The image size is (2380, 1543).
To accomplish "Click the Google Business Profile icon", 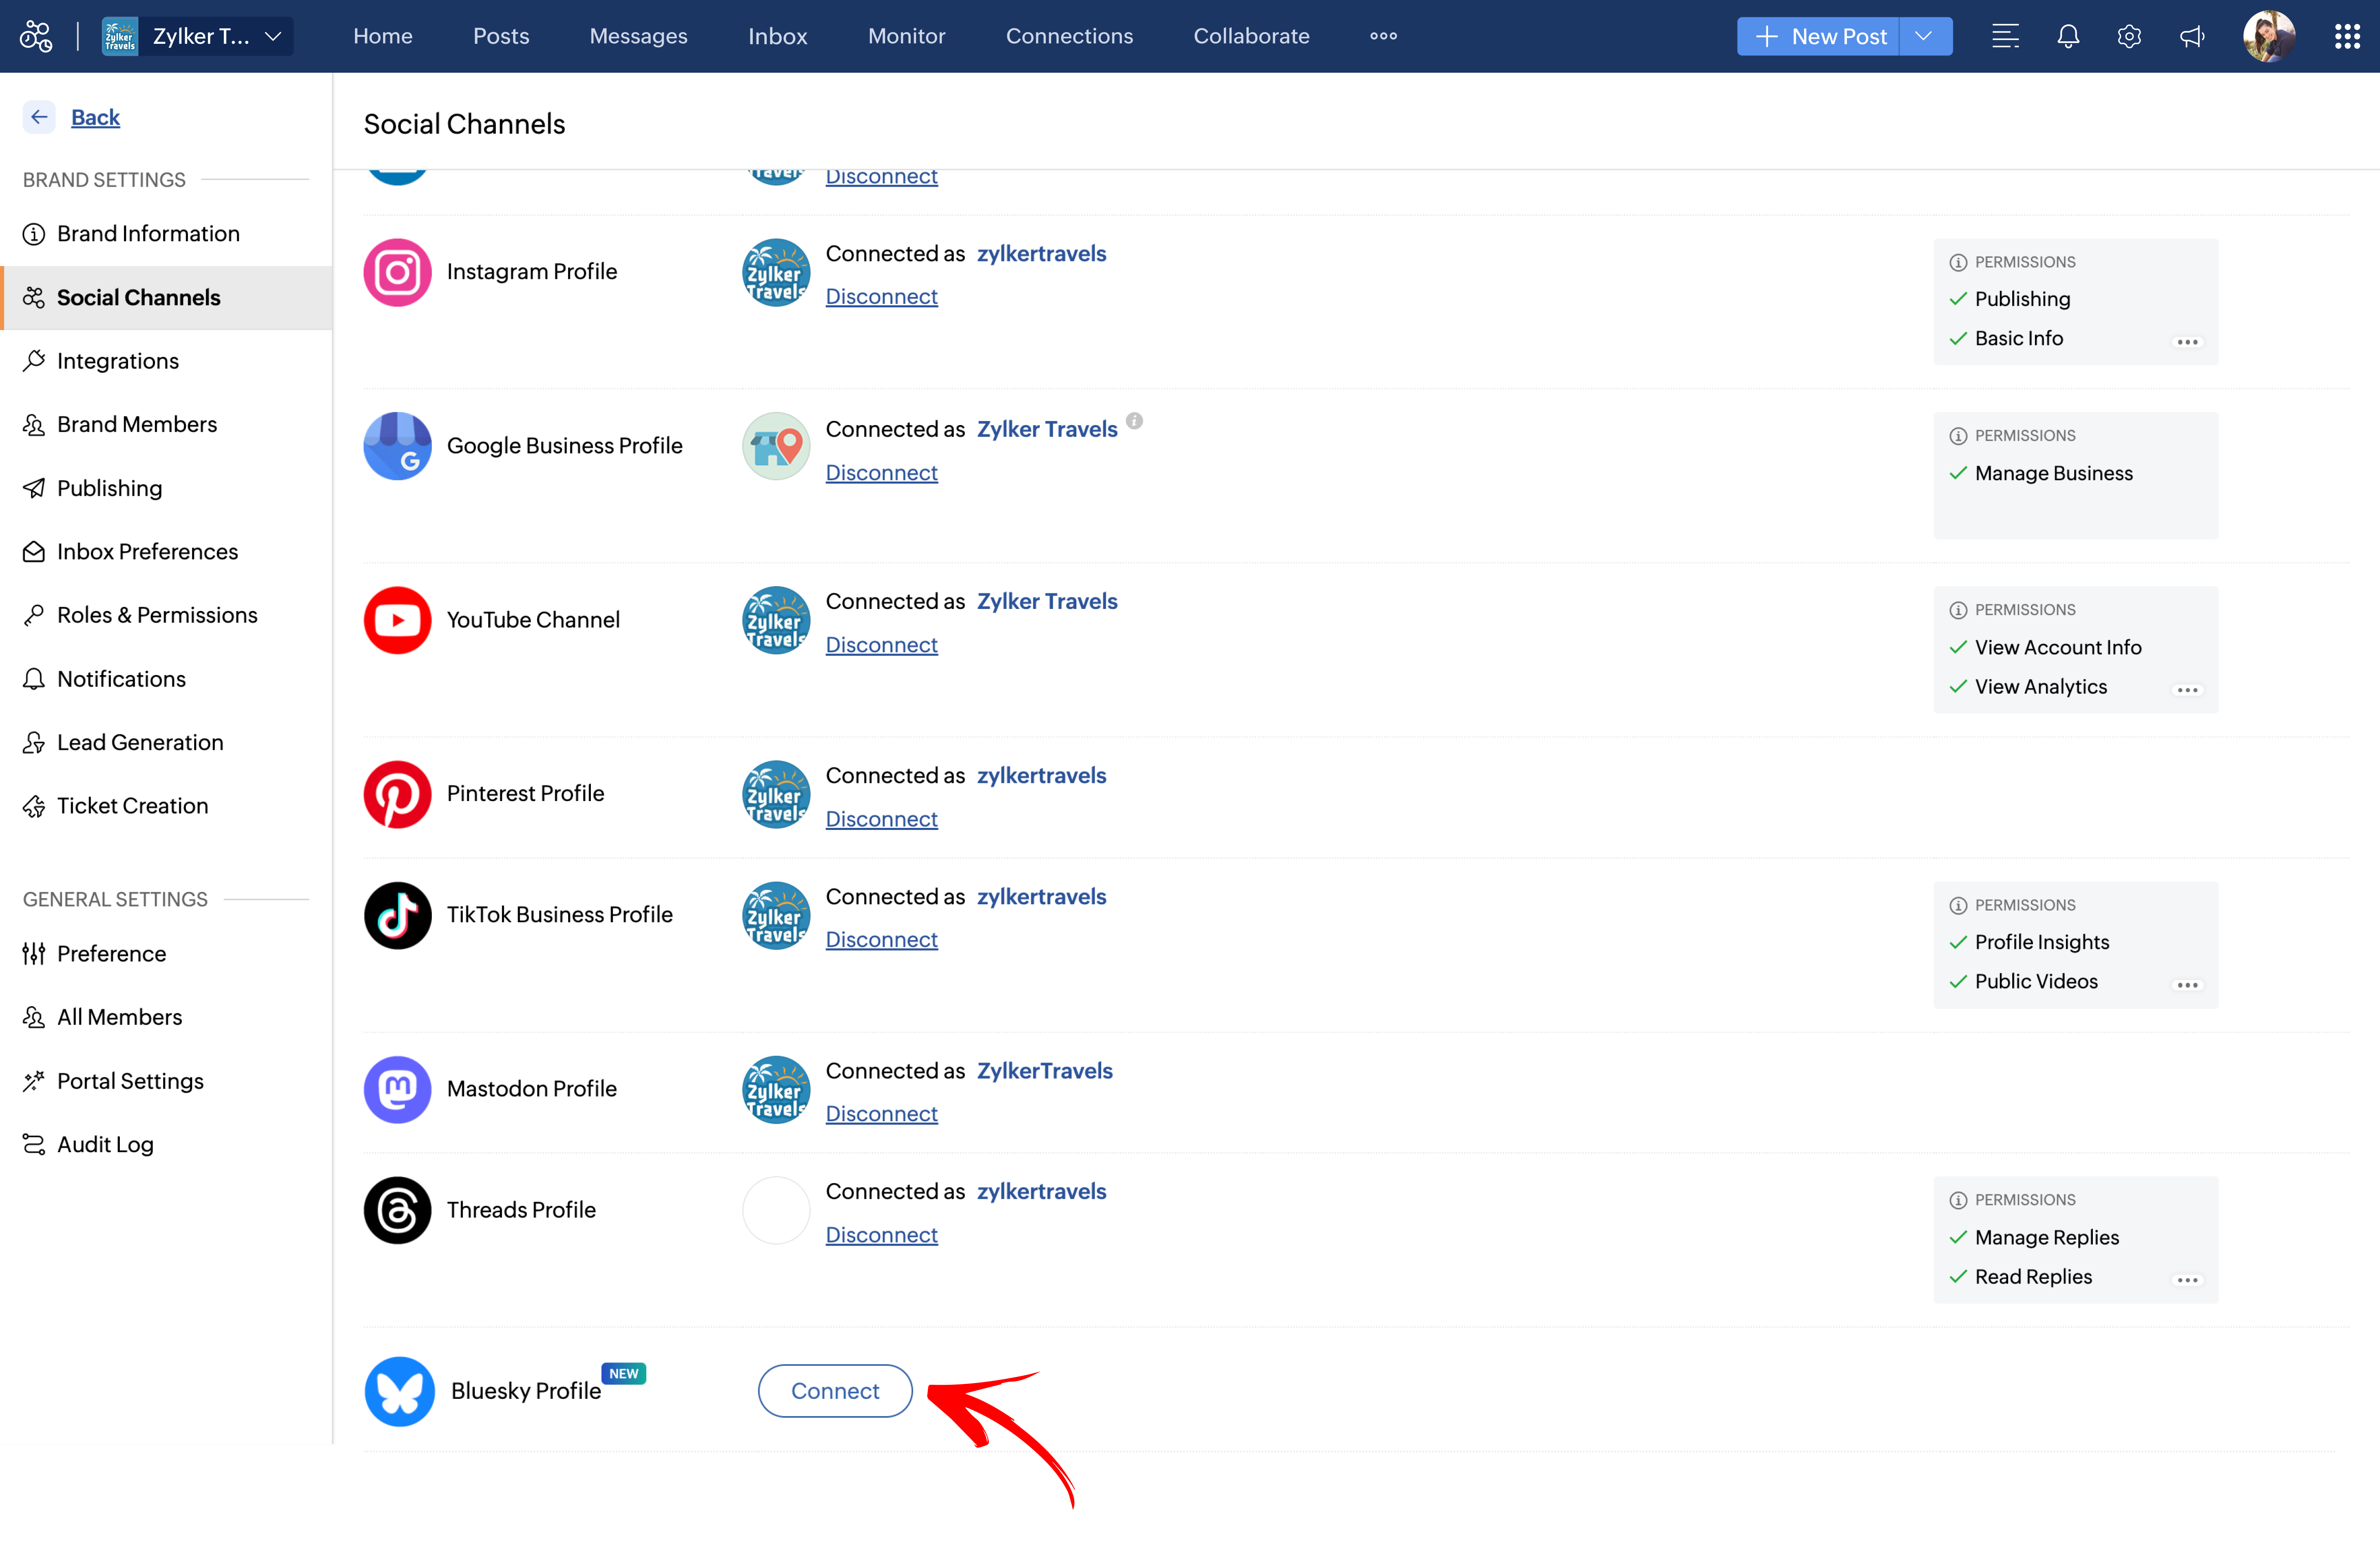I will (397, 446).
